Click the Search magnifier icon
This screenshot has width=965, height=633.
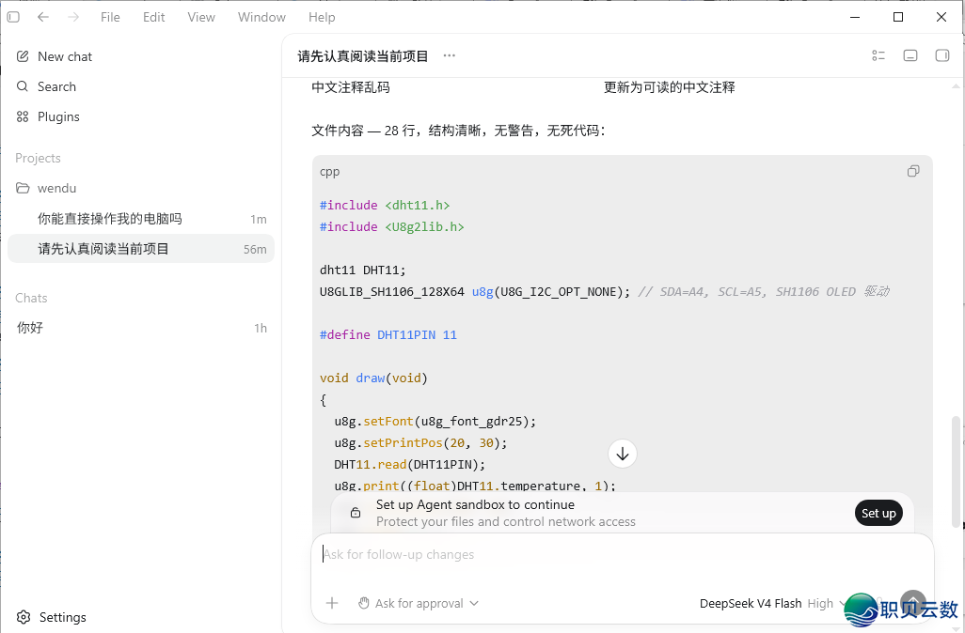pos(23,86)
